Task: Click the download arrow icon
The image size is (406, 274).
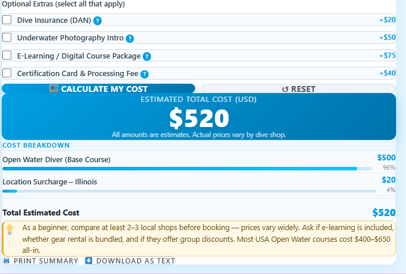Action: coord(89,261)
